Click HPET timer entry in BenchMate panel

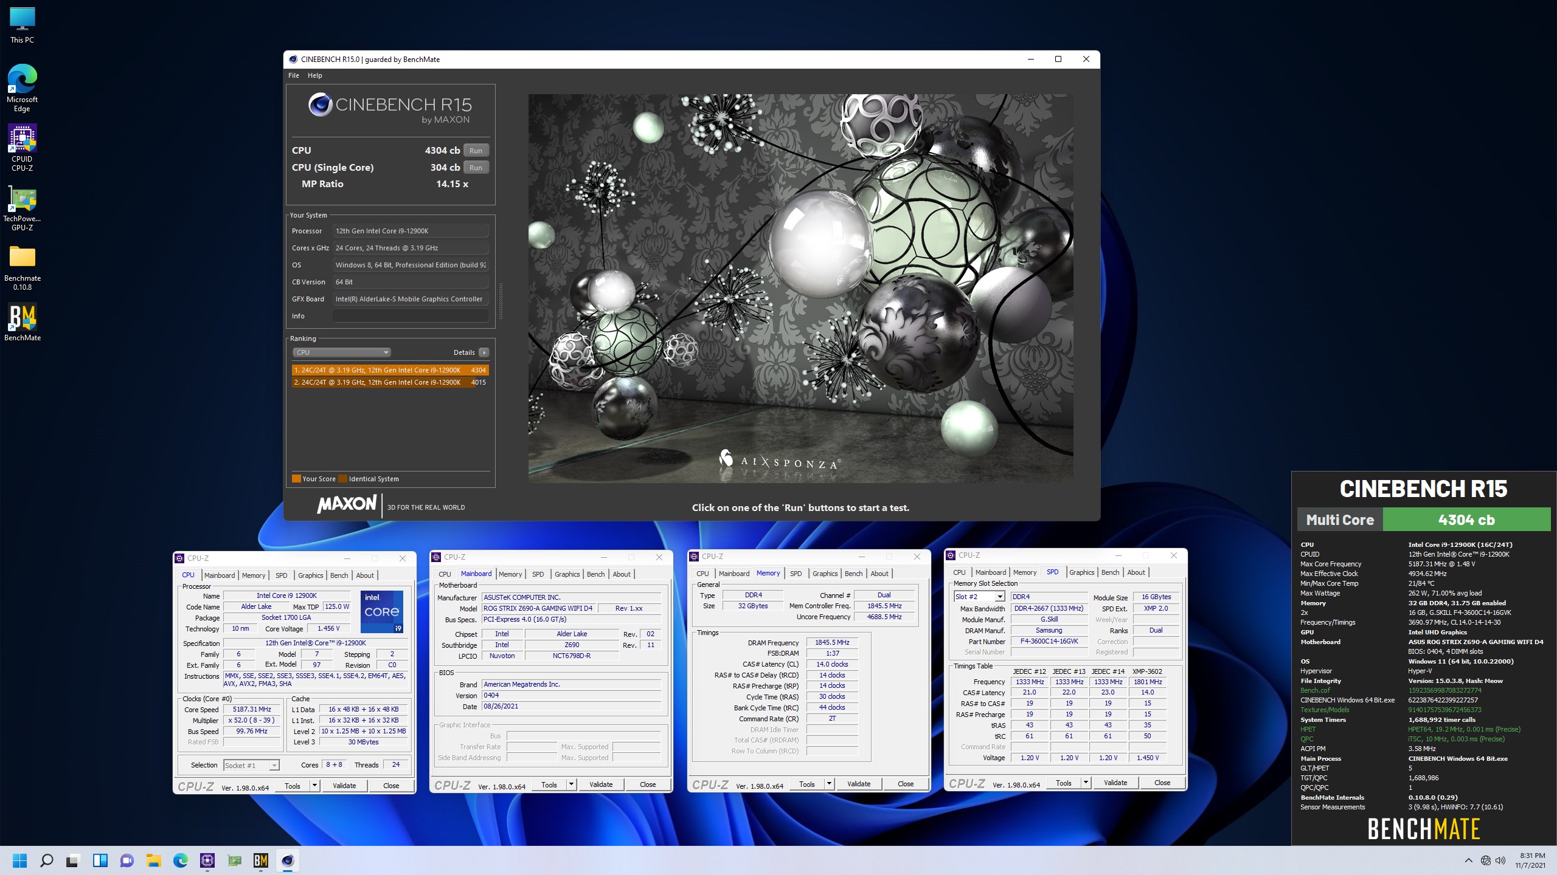coord(1308,729)
